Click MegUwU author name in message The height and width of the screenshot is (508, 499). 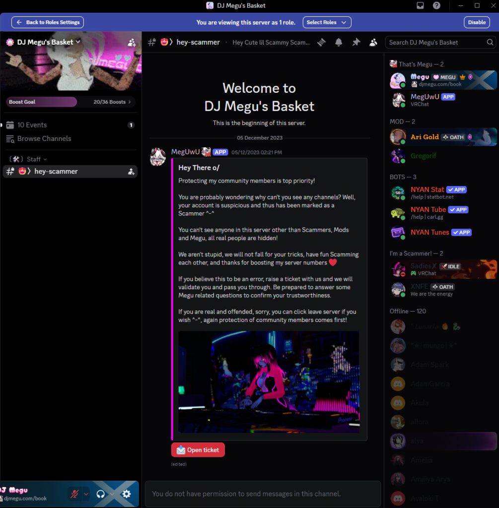186,152
